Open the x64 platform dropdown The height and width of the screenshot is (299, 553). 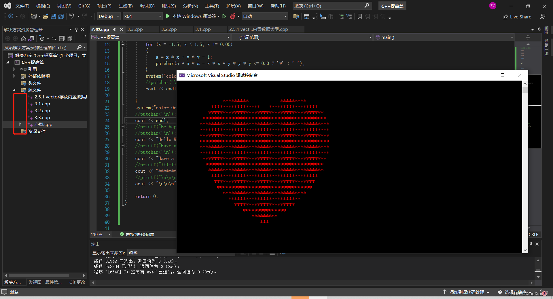click(x=143, y=16)
